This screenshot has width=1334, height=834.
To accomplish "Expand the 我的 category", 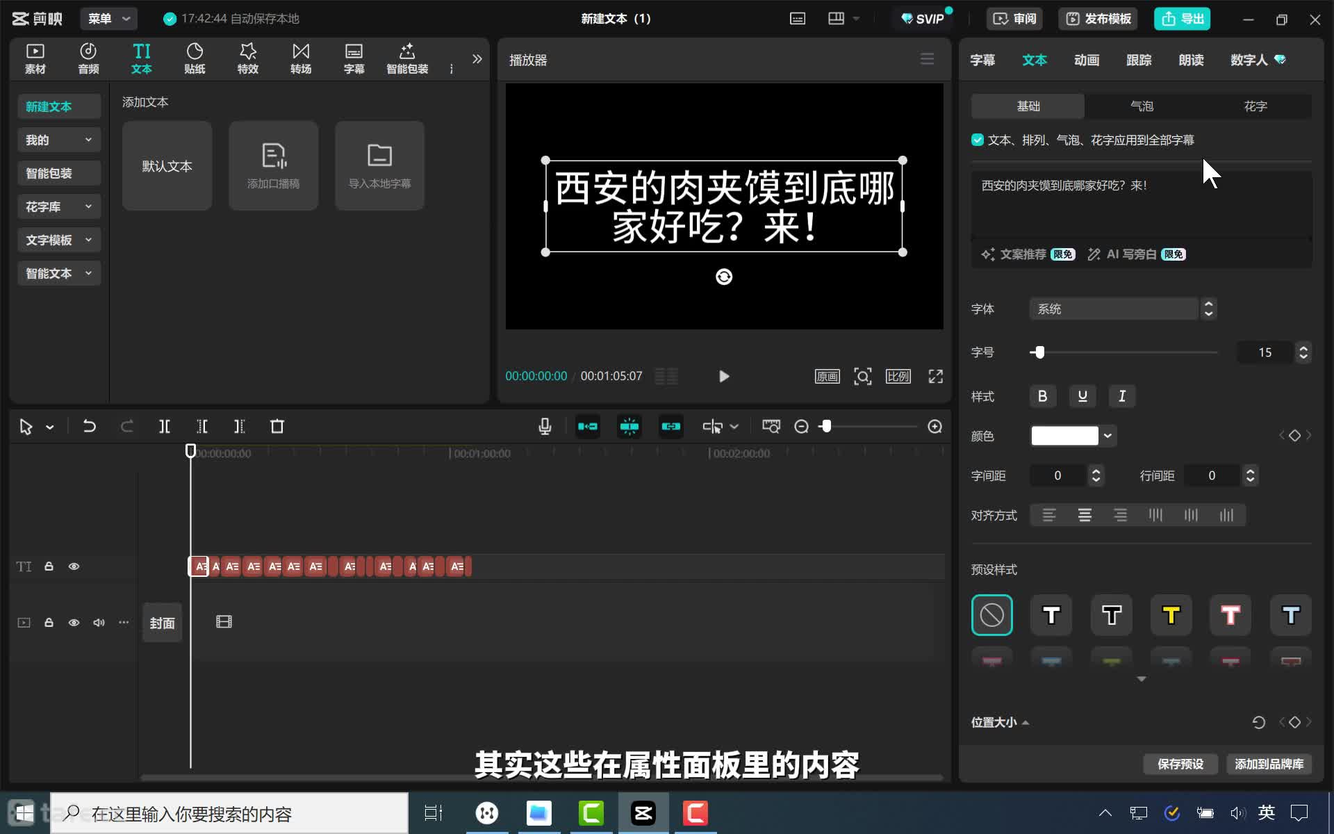I will [x=59, y=140].
